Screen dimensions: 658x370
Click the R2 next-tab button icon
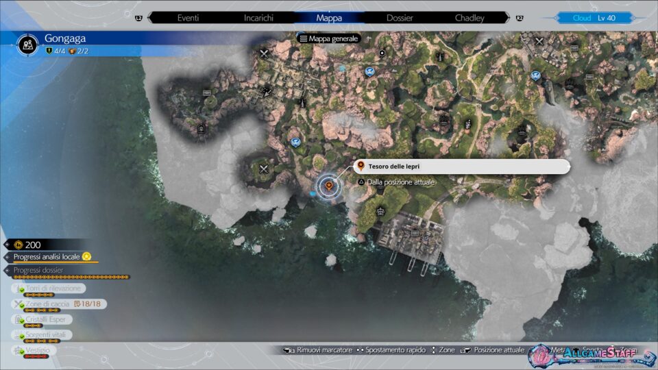[520, 18]
